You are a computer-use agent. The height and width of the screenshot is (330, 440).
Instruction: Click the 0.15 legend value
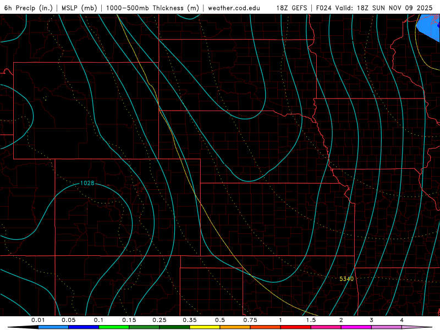click(129, 320)
